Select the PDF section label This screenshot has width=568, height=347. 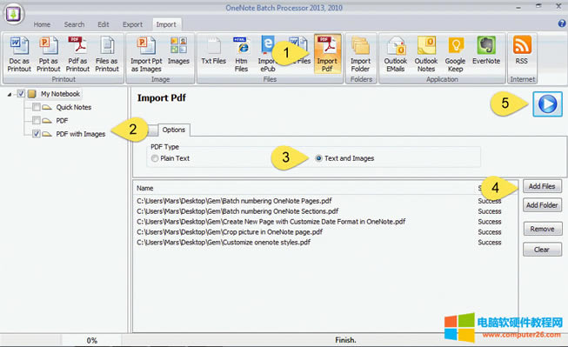(62, 121)
